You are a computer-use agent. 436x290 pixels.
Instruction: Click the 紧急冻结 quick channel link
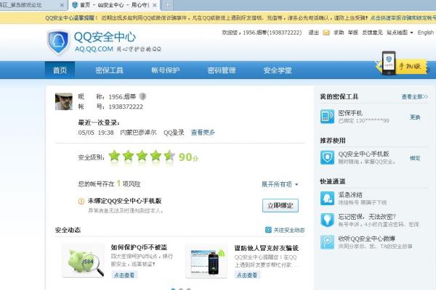pyautogui.click(x=350, y=195)
